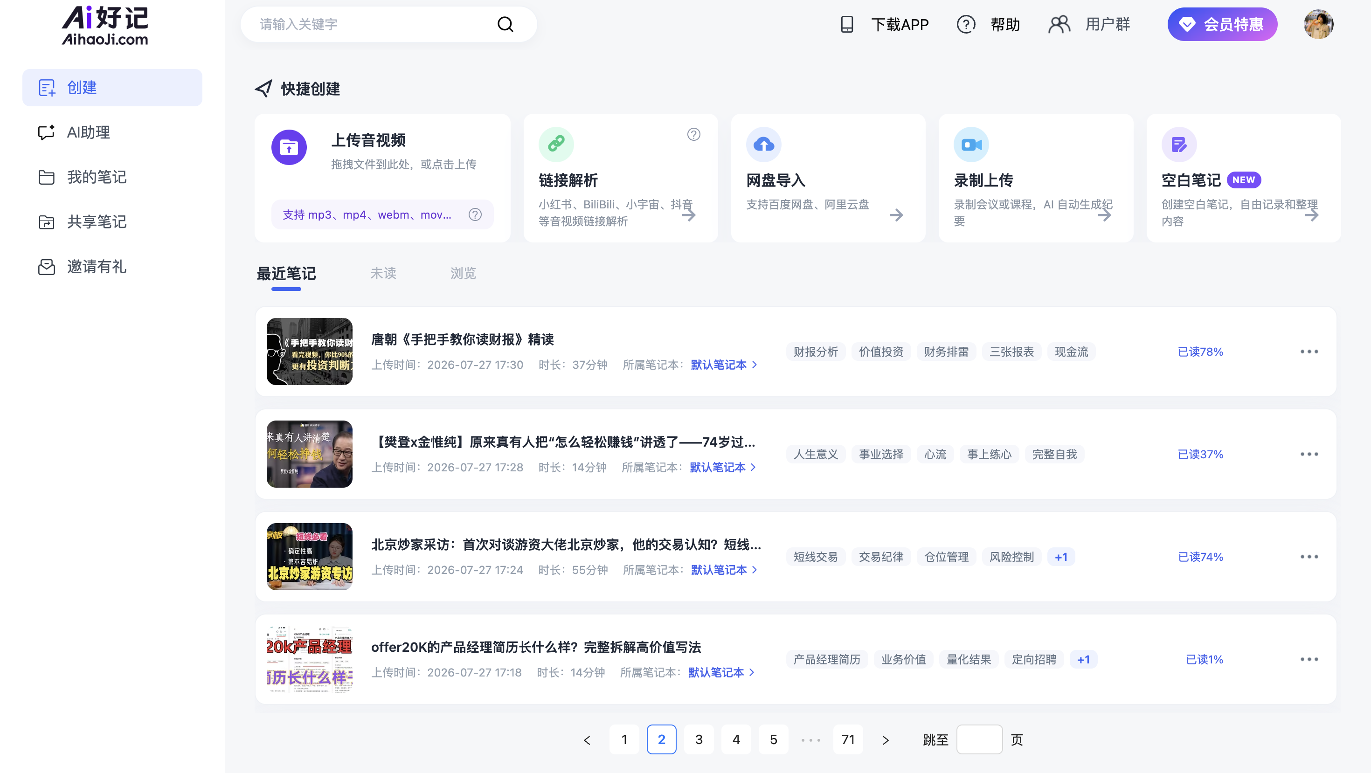Go to page 3
Image resolution: width=1371 pixels, height=773 pixels.
[699, 739]
